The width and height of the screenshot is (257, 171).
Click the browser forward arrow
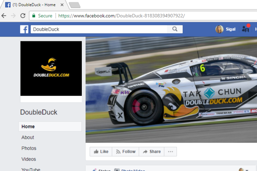pyautogui.click(x=13, y=16)
